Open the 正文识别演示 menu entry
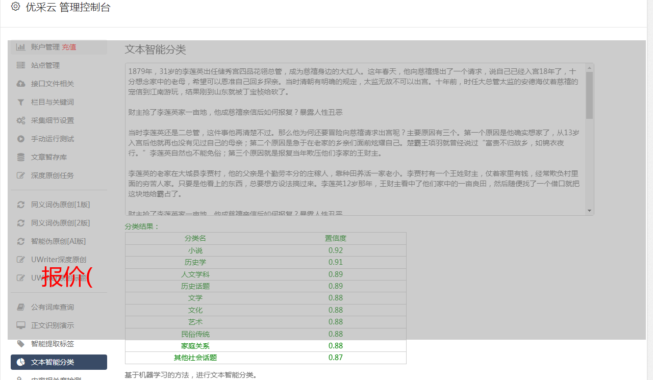This screenshot has width=653, height=380. click(52, 325)
